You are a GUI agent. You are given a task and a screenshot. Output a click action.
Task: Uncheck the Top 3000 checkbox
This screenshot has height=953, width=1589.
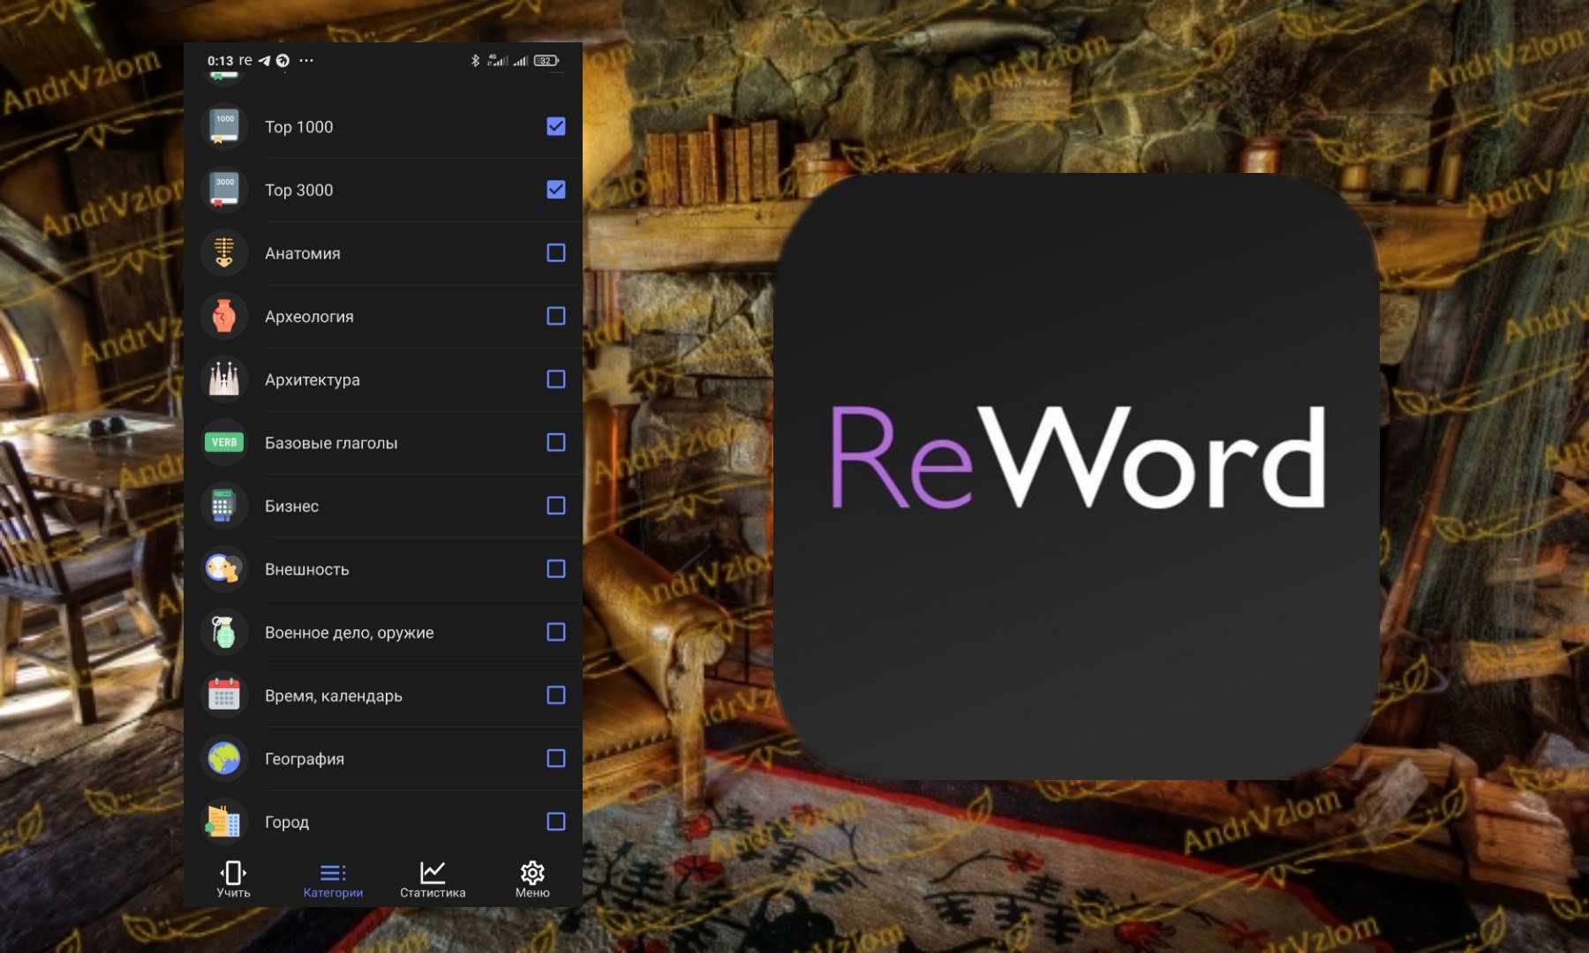[556, 190]
